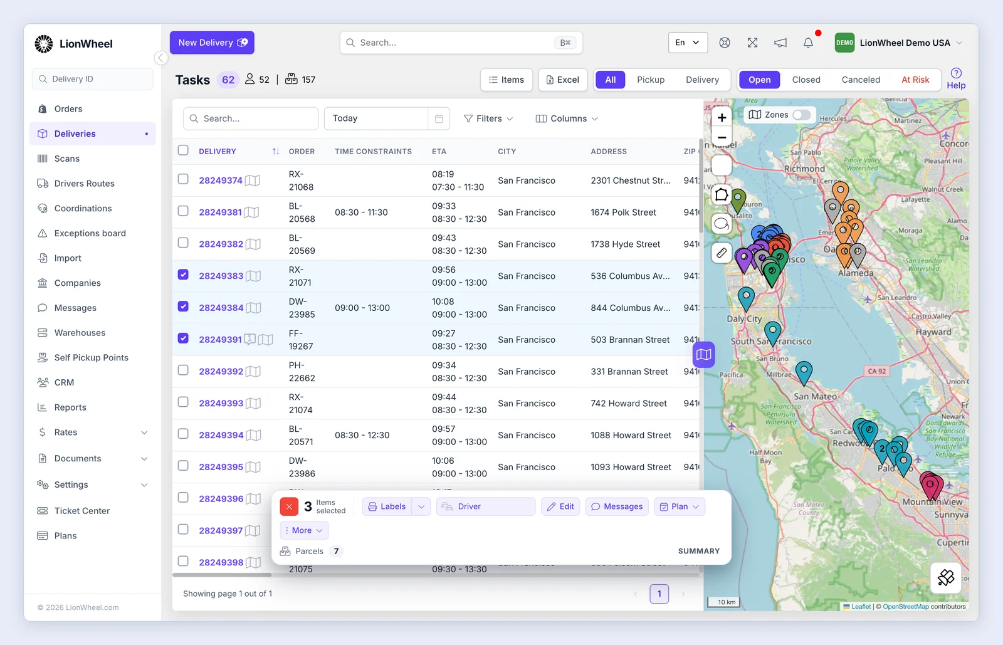
Task: Click the New Delivery button
Action: [212, 43]
